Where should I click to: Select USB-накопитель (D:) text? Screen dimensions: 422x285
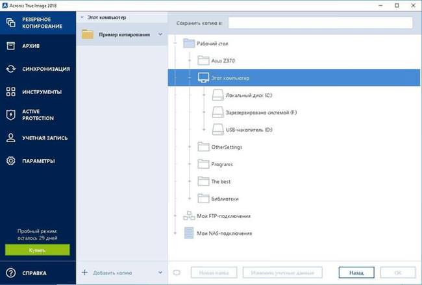(249, 130)
